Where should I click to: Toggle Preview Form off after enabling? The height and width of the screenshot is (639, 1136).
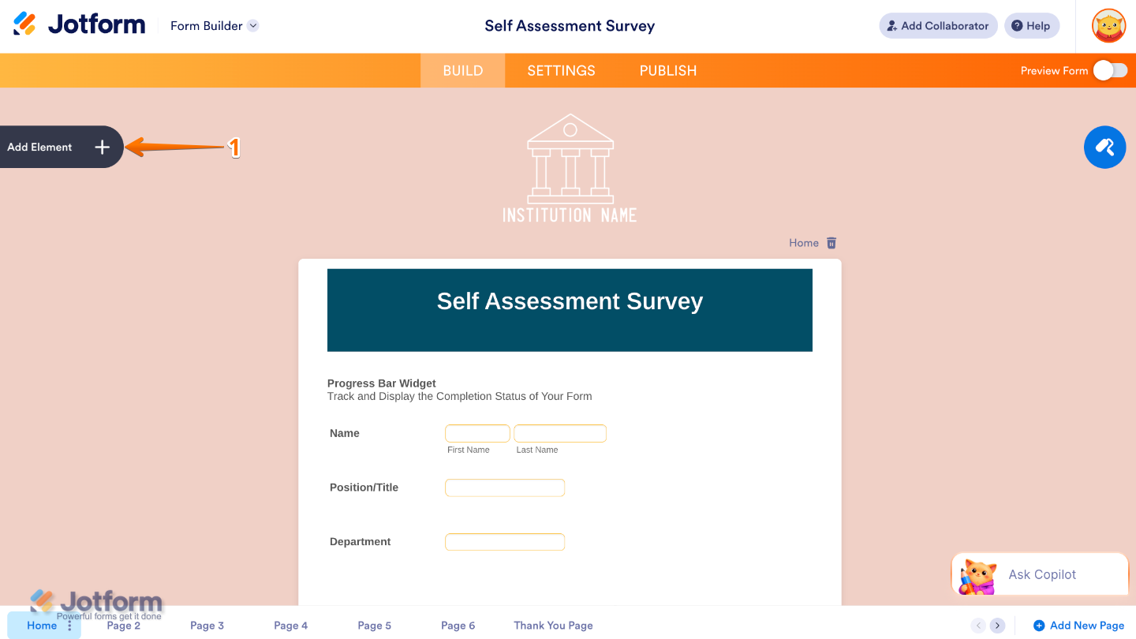(1111, 70)
